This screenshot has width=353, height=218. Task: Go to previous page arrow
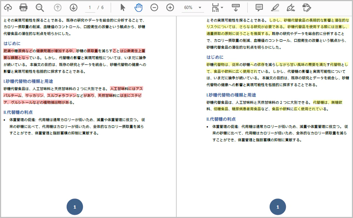coord(58,8)
